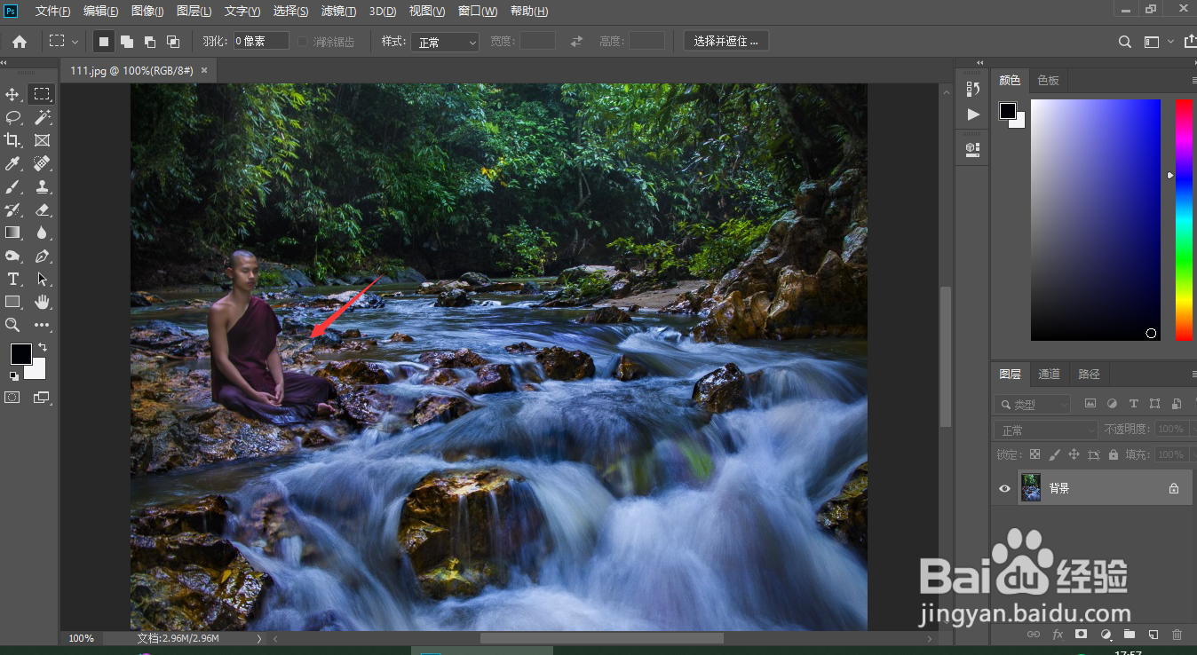The image size is (1197, 655).
Task: Select the Lasso tool
Action: tap(13, 117)
